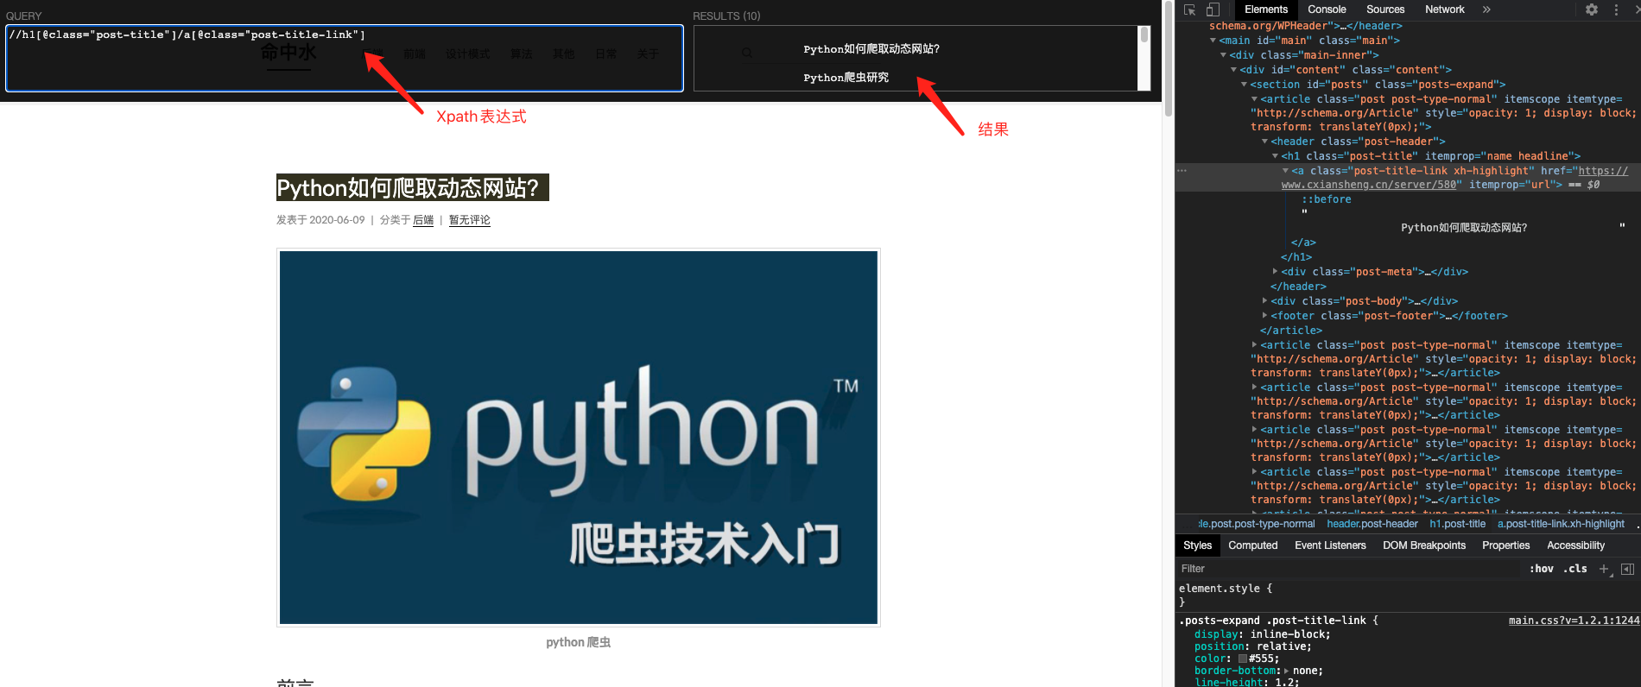Show more DevTools tabs via double chevron
The height and width of the screenshot is (687, 1641).
pos(1486,9)
